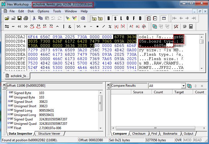Close the Data Inspector pane with X
Image resolution: width=209 pixels, height=144 pixels.
tap(4, 84)
